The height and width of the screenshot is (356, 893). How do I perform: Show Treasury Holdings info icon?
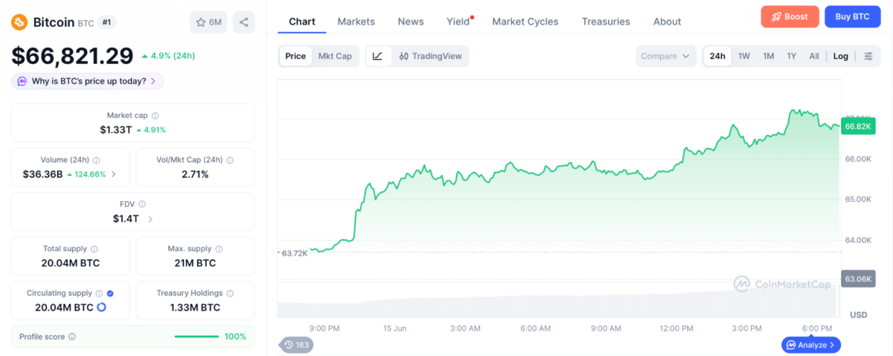click(230, 293)
